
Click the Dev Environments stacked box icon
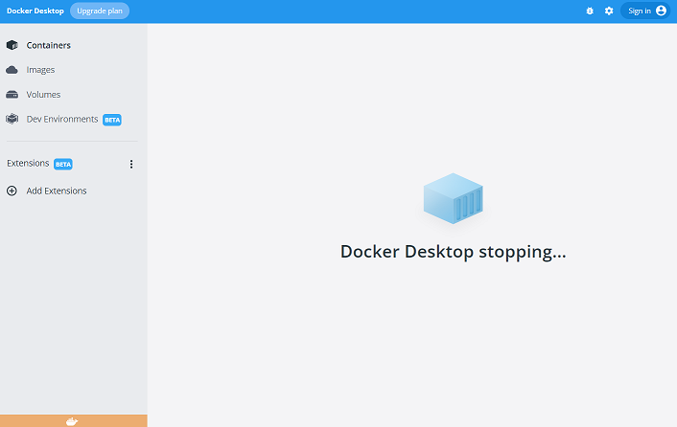pos(12,119)
